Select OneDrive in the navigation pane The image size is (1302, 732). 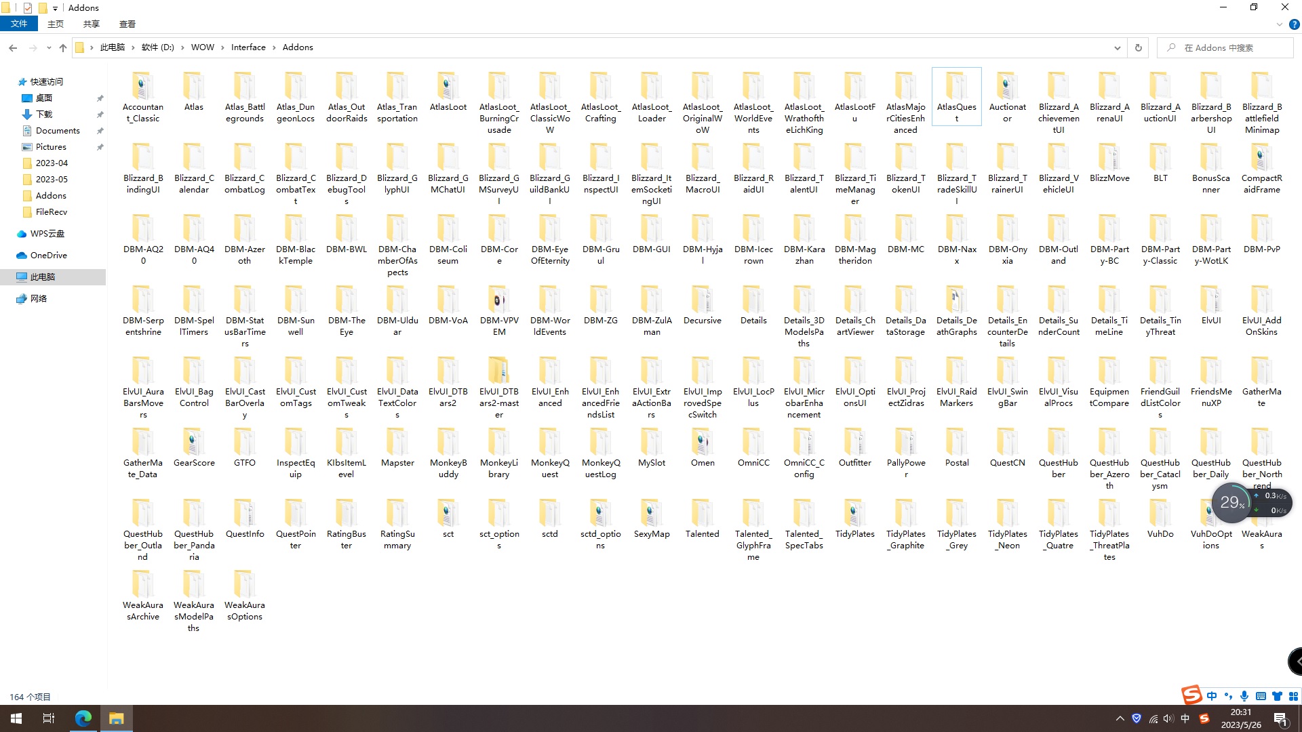click(48, 256)
